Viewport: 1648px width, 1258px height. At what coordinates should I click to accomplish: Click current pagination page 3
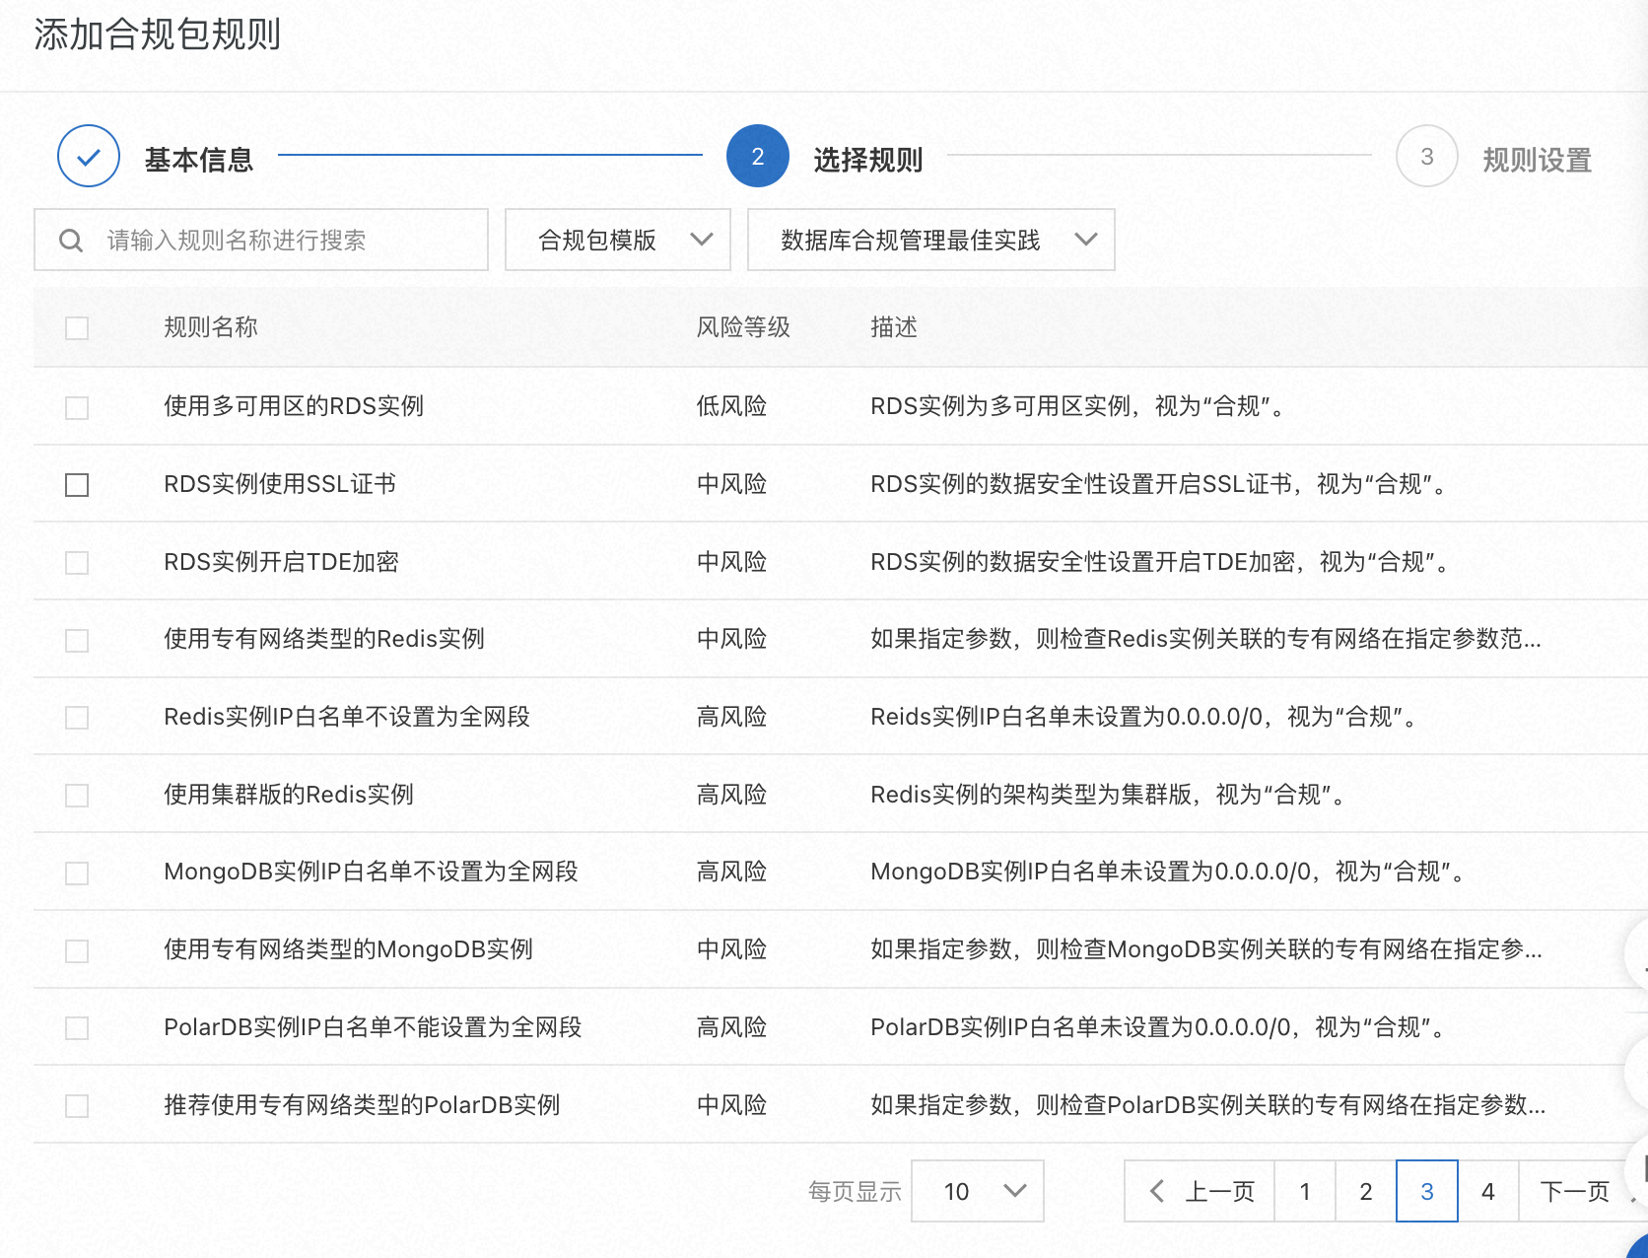(1427, 1191)
